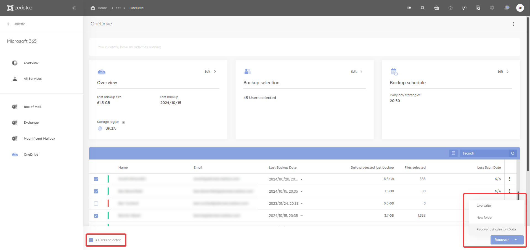Expand 2024/10/15 dropdown in the 3.7 GB row
Viewport: 530px width, 250px height.
(x=301, y=216)
